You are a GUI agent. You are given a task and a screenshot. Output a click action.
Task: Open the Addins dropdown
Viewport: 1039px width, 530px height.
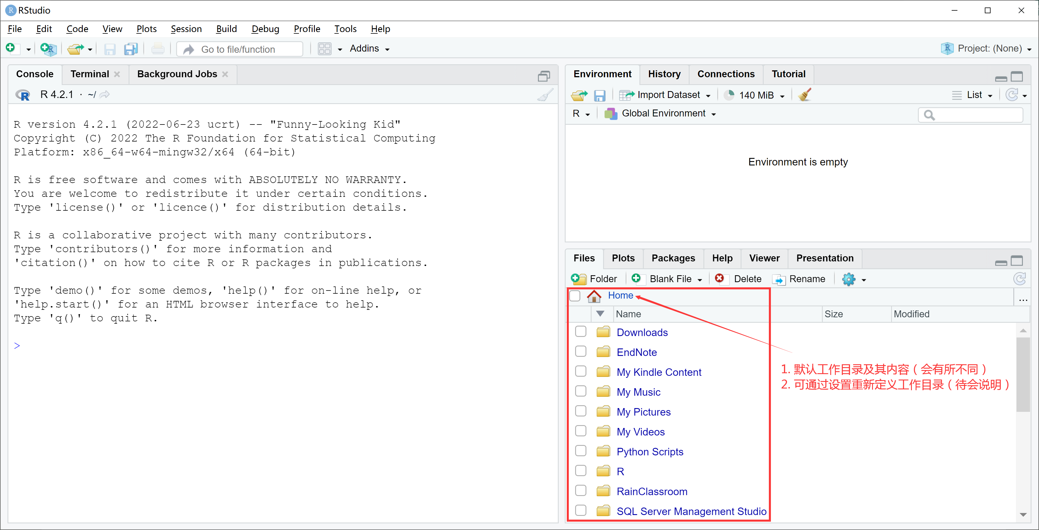[370, 49]
